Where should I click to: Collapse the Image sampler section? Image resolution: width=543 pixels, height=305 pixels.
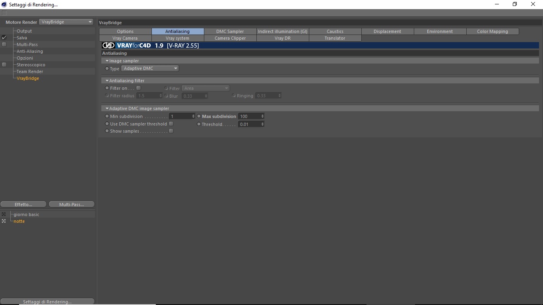click(x=107, y=61)
